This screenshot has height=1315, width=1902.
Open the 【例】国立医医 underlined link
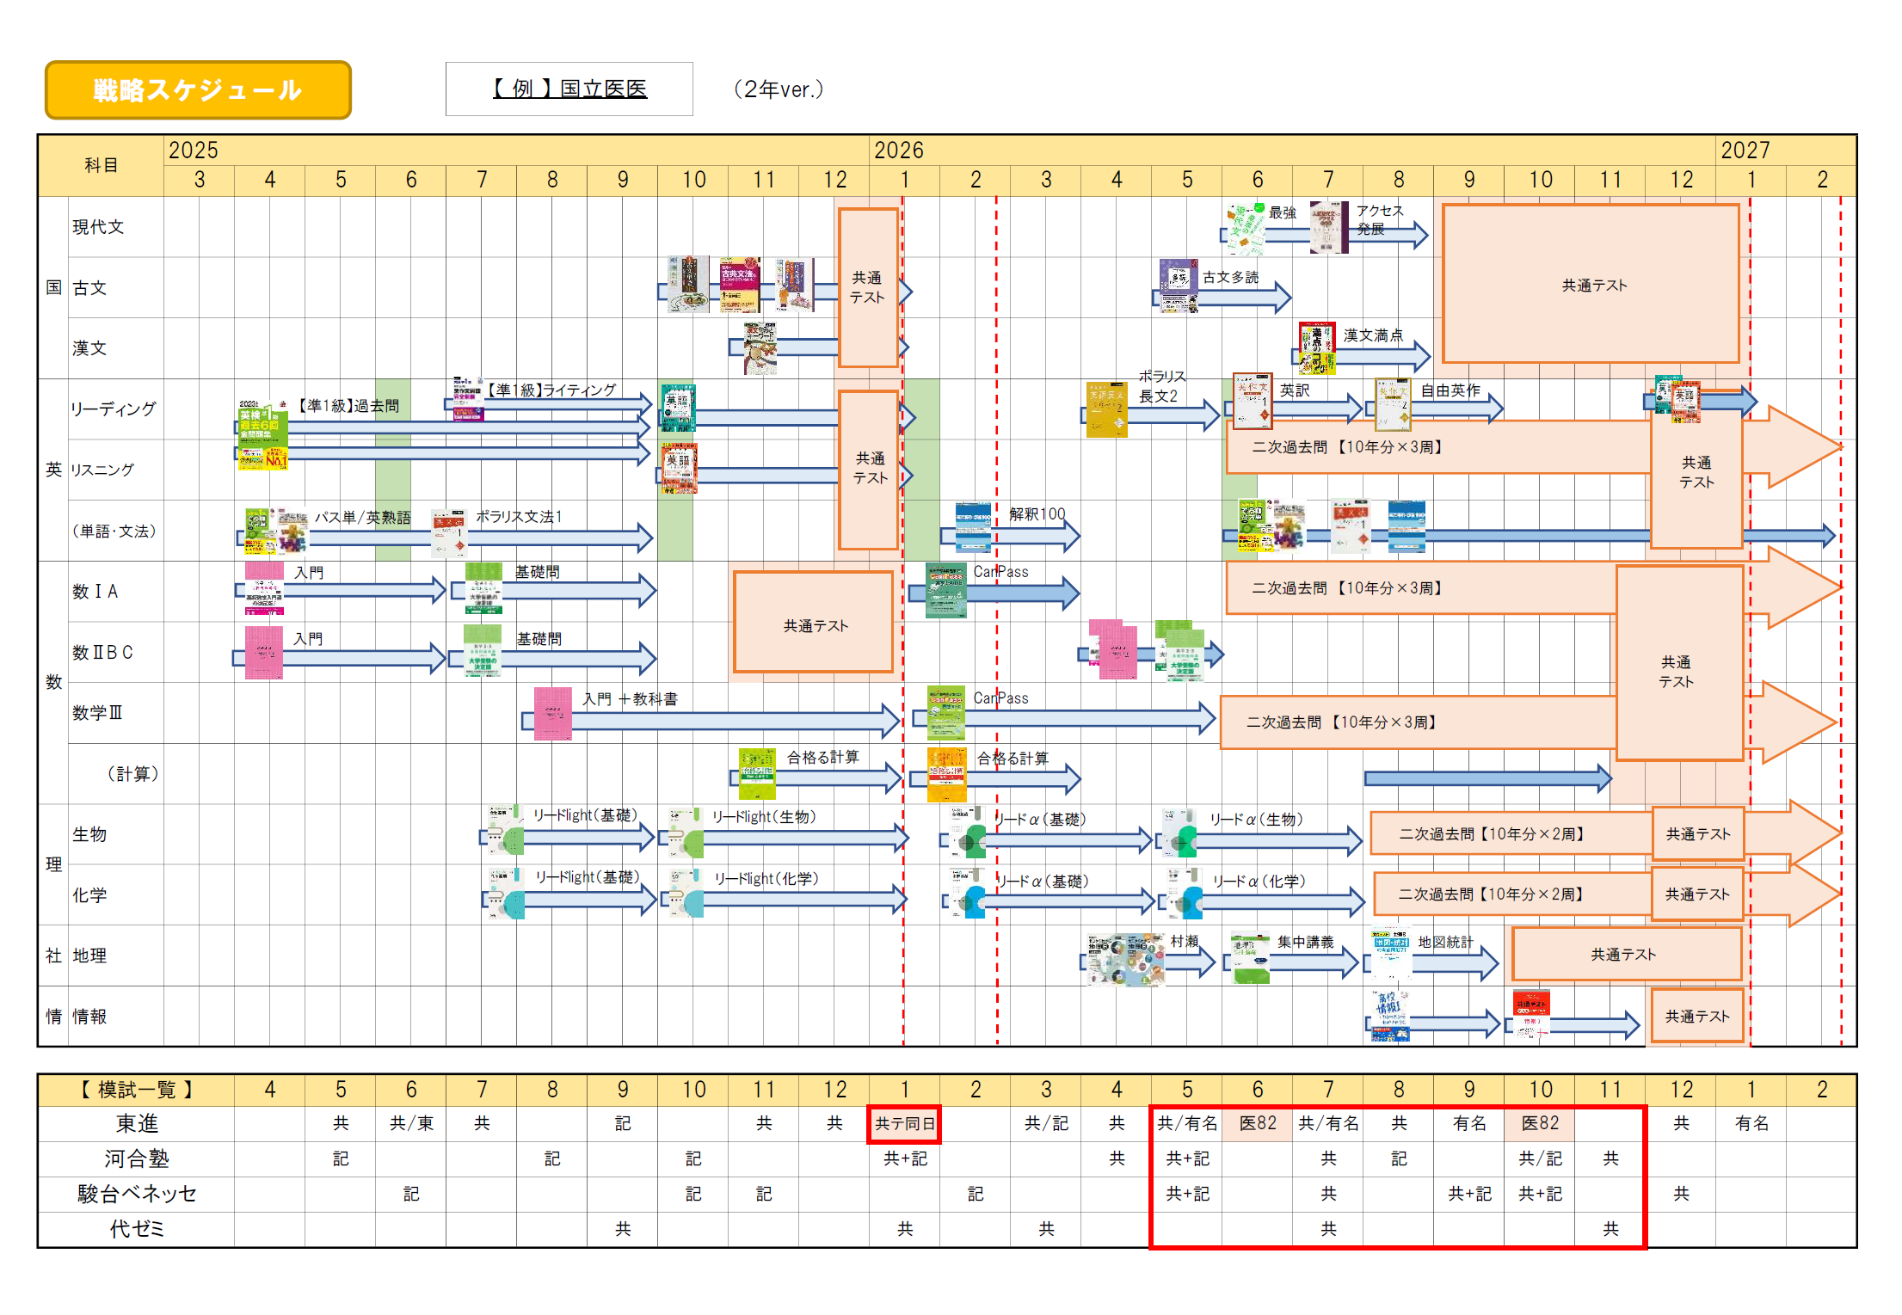tap(569, 89)
